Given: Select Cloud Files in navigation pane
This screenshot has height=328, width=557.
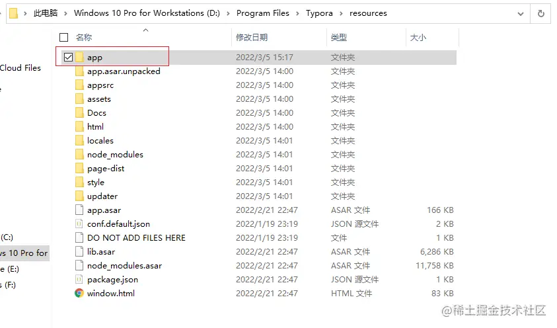Looking at the screenshot, I should click(x=20, y=68).
